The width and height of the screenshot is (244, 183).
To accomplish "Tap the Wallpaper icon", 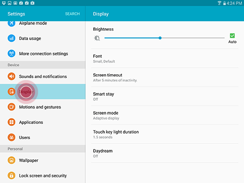I will click(11, 160).
